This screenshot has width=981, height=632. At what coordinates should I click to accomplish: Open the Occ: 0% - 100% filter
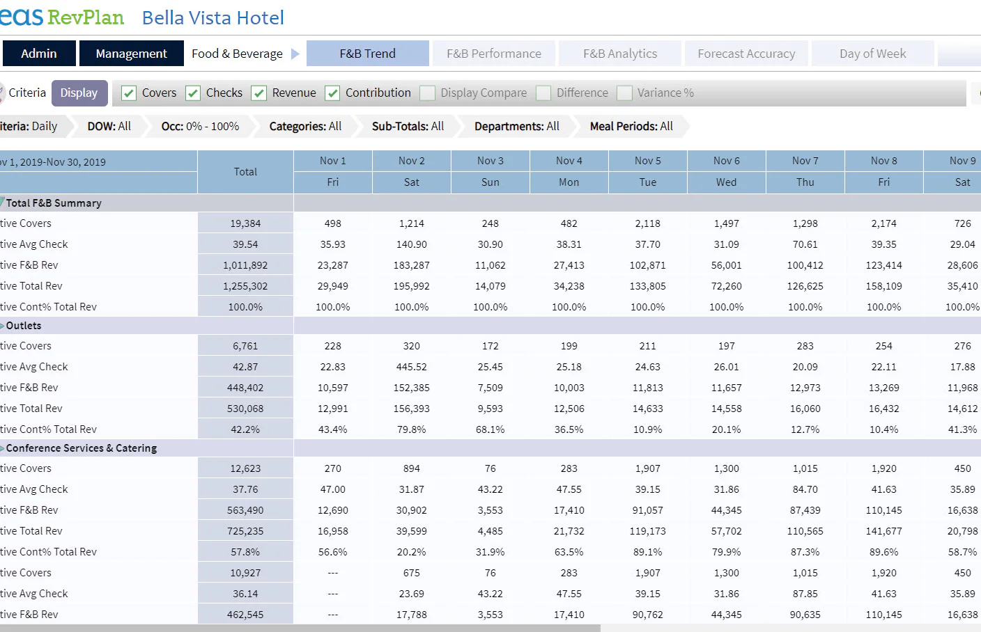point(200,126)
